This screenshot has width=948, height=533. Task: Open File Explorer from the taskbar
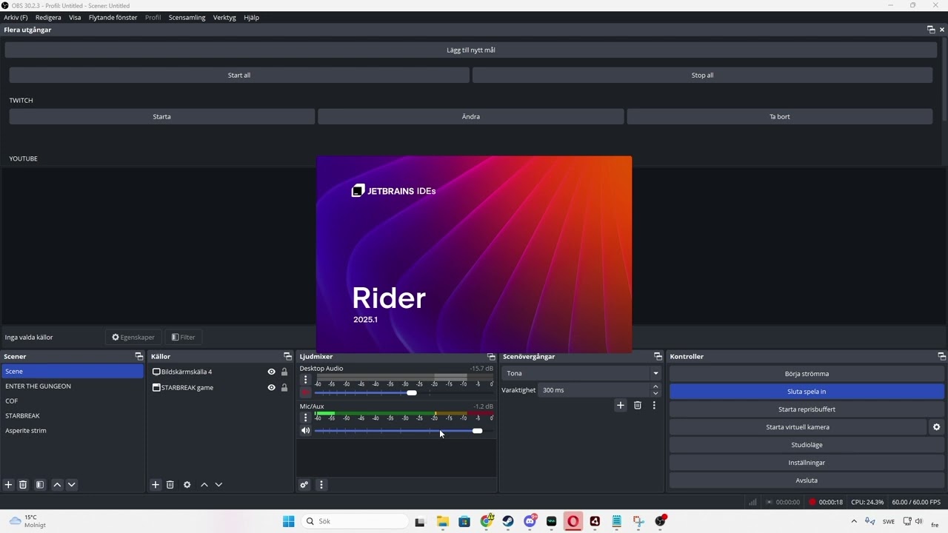point(443,521)
